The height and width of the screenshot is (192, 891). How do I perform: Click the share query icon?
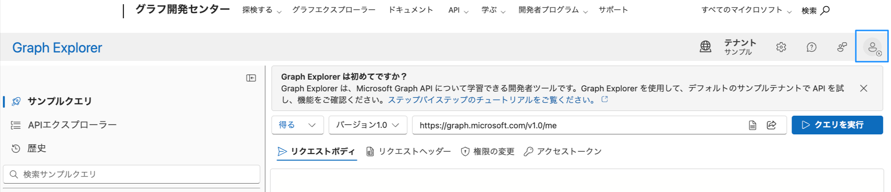coord(771,125)
